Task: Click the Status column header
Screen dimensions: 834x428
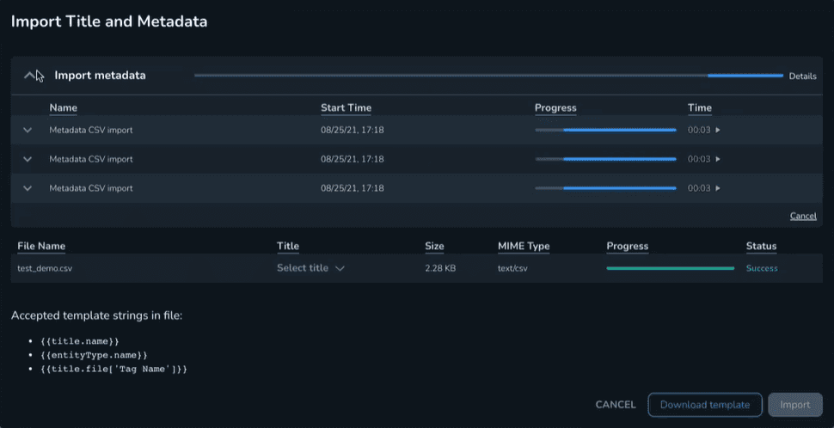Action: 761,246
